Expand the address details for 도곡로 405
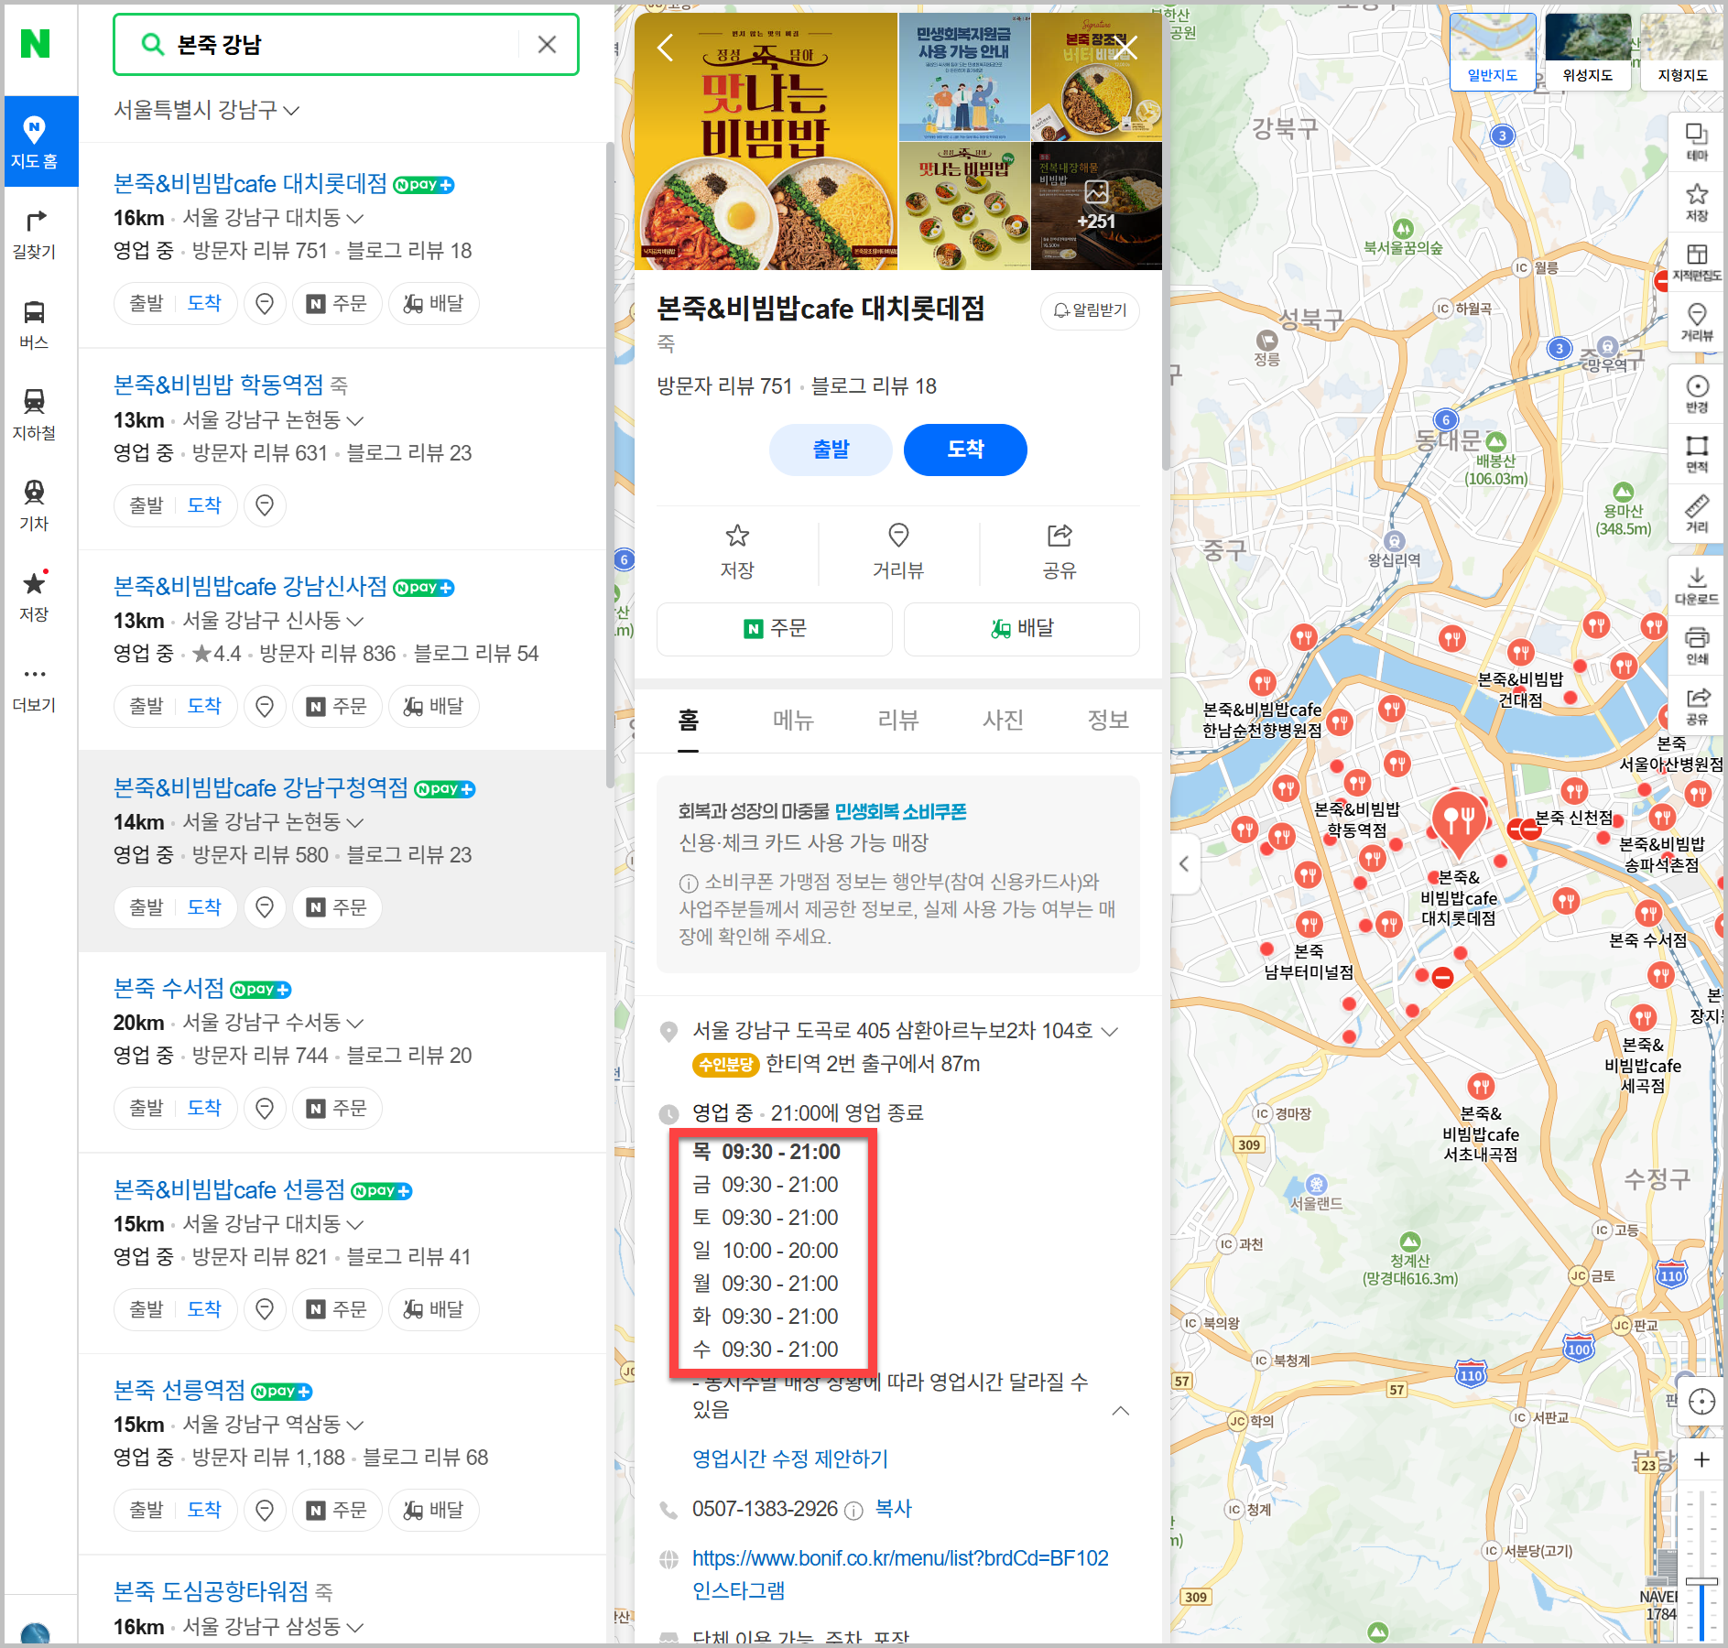This screenshot has width=1728, height=1648. pyautogui.click(x=1109, y=1031)
